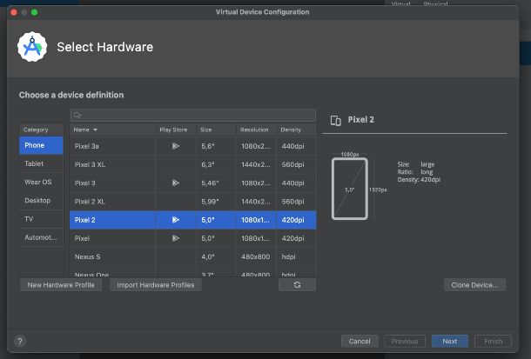The width and height of the screenshot is (531, 359).
Task: Select the Automotive category
Action: [41, 237]
